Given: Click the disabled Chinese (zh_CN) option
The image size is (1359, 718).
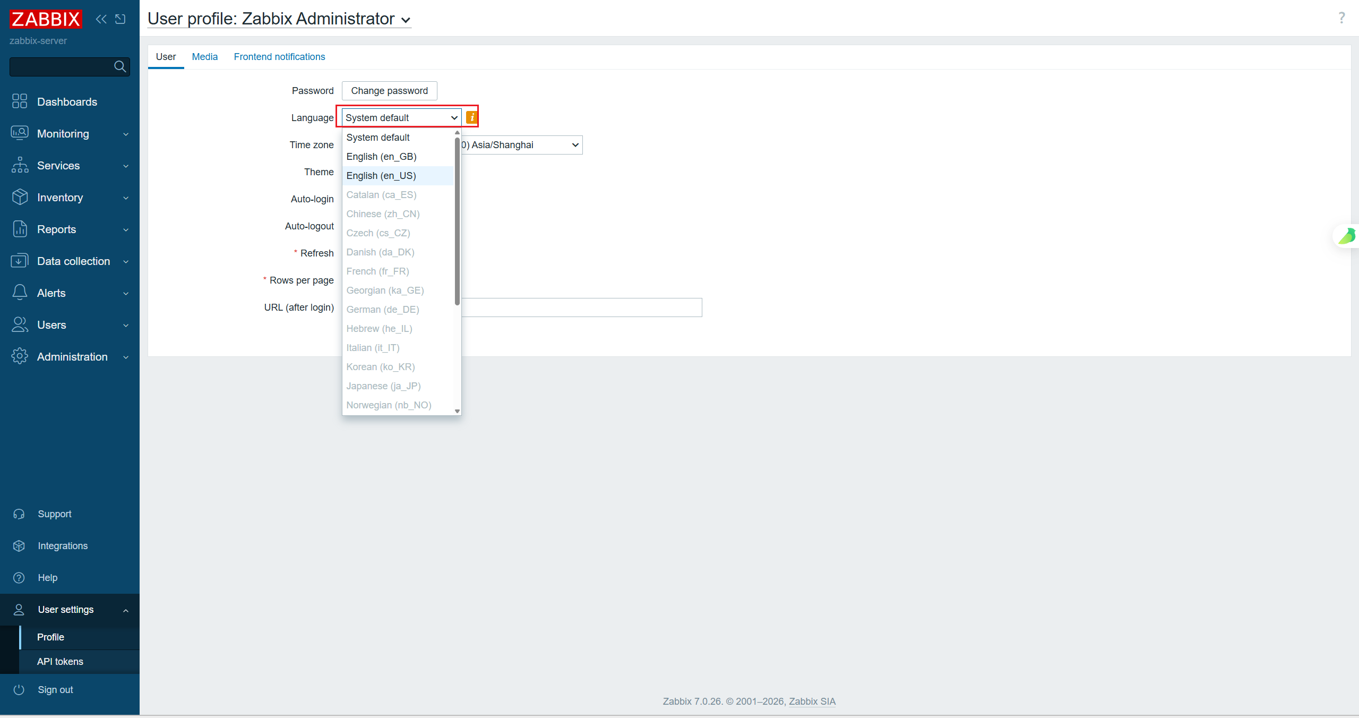Looking at the screenshot, I should (398, 214).
